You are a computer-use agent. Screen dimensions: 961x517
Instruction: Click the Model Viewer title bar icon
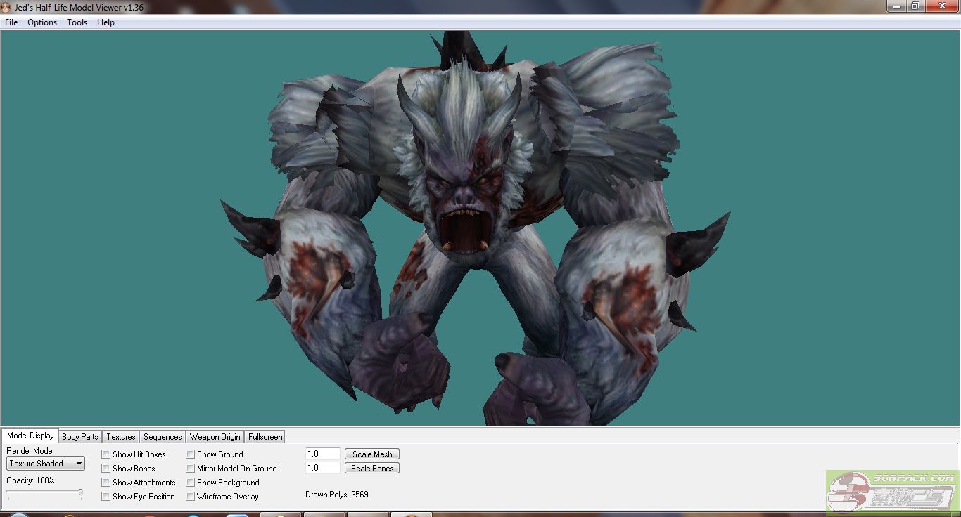click(x=6, y=7)
